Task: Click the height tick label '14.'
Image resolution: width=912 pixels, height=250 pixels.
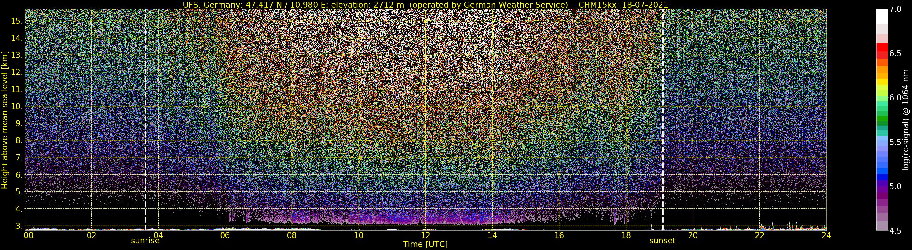Action: [x=17, y=38]
